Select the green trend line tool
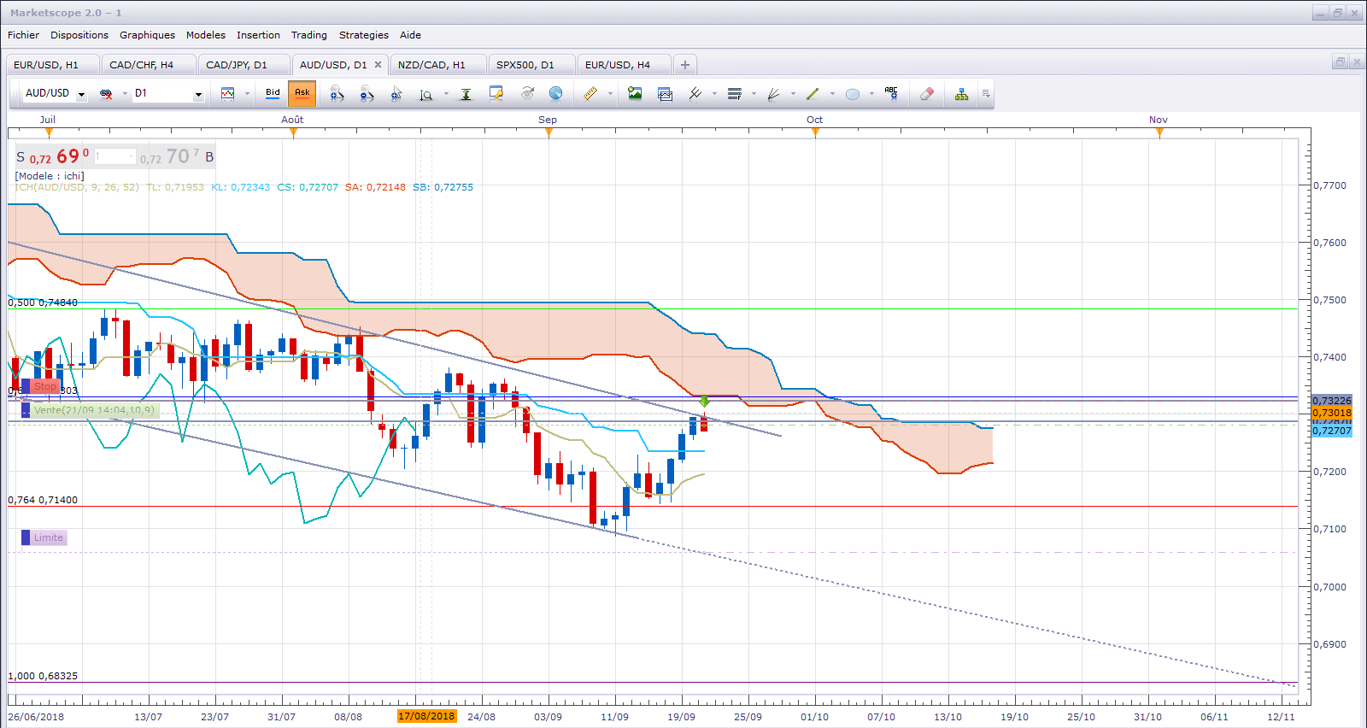This screenshot has height=728, width=1367. (813, 94)
